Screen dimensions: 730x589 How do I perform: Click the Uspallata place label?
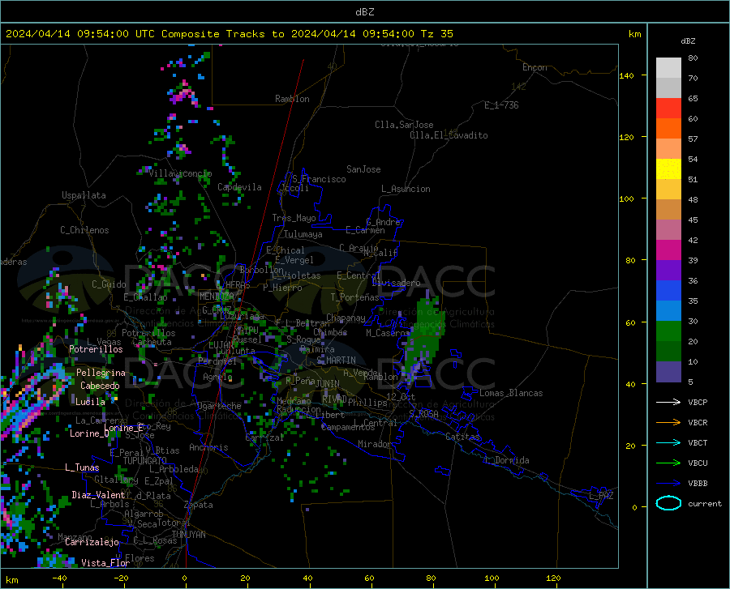click(84, 195)
